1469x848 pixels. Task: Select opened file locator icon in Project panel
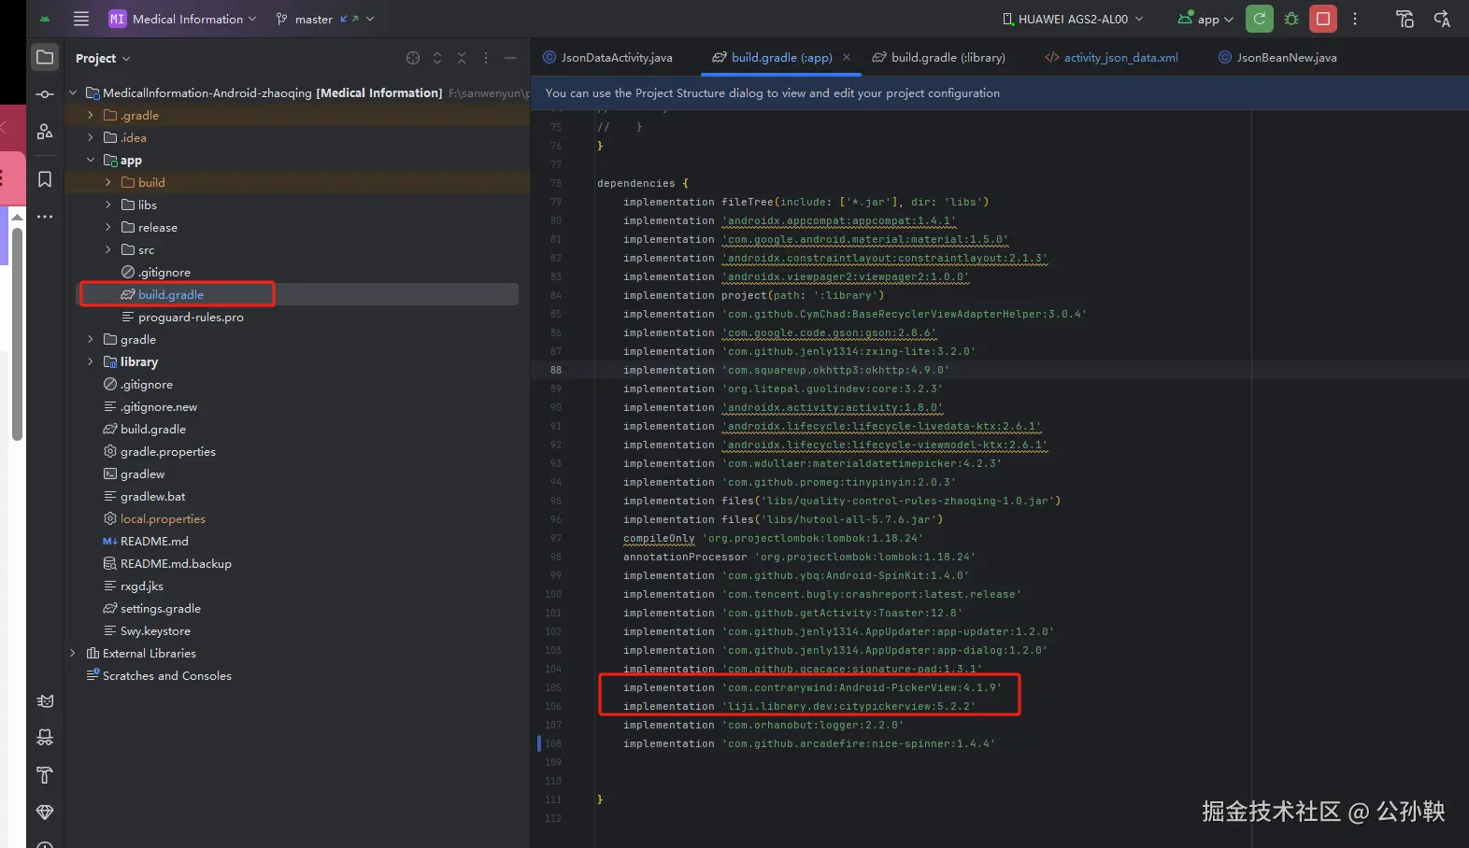click(x=413, y=58)
